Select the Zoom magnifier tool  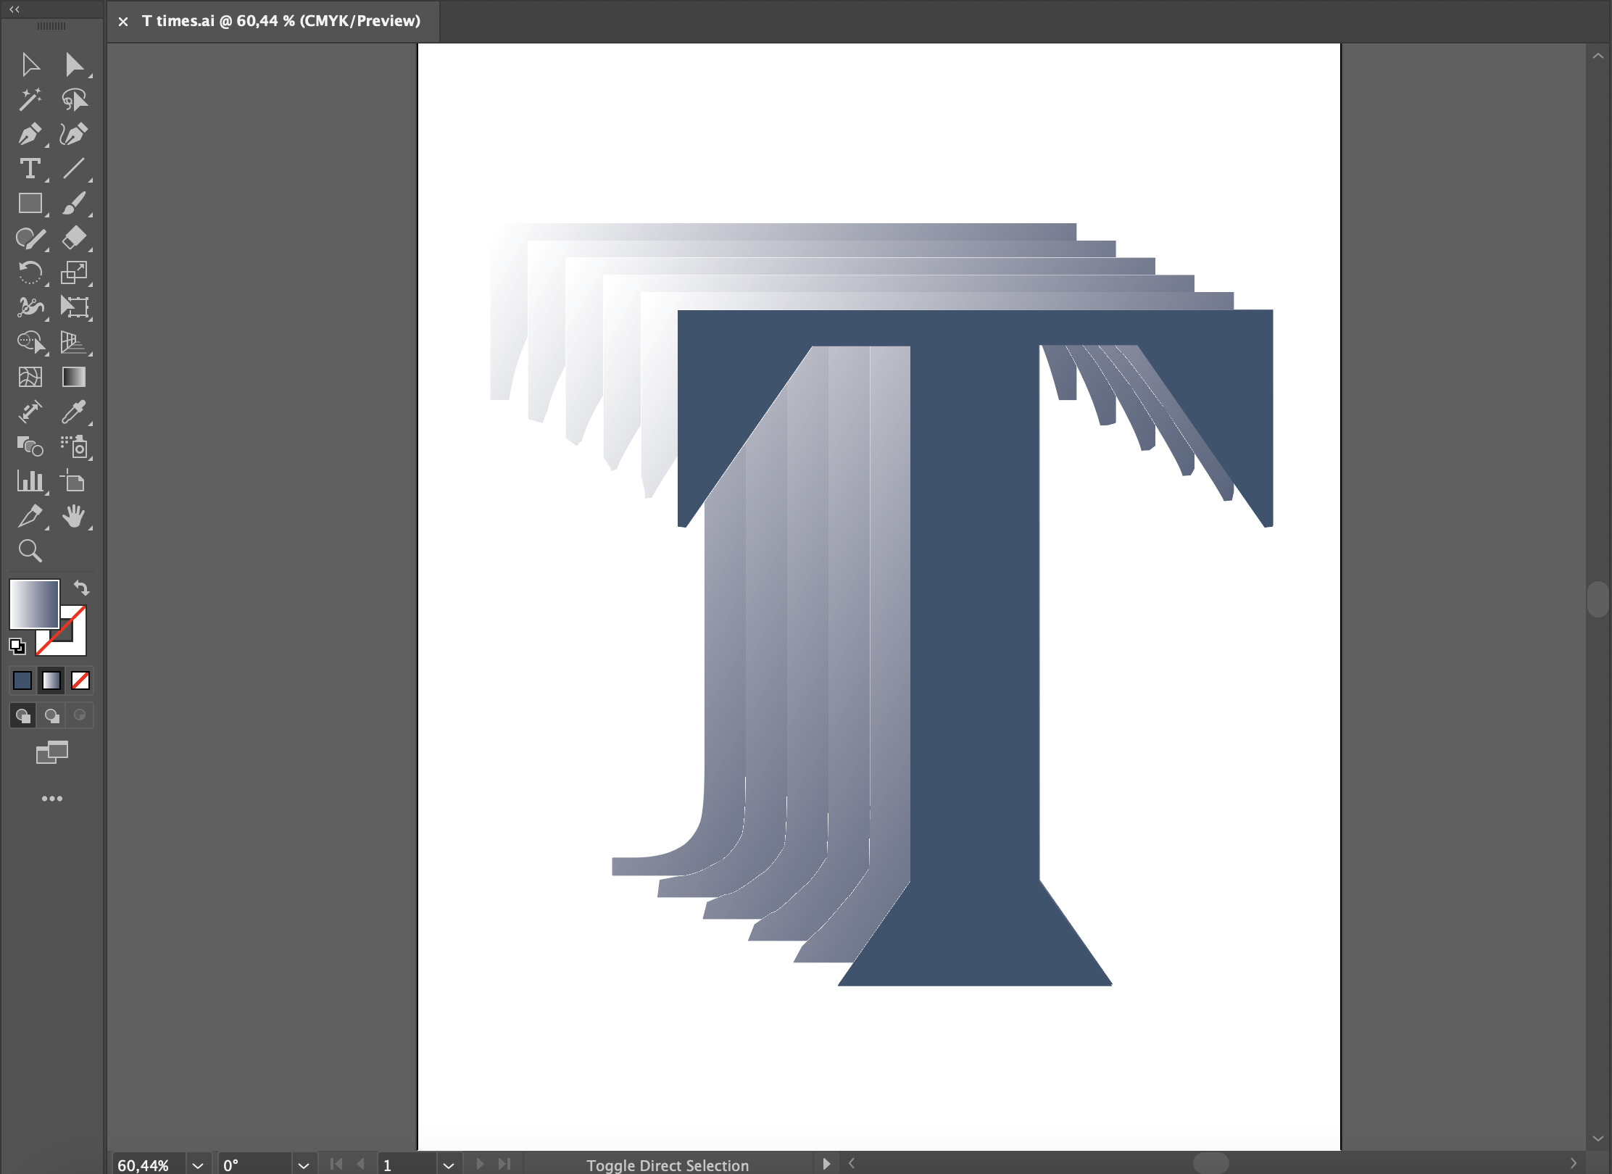pyautogui.click(x=30, y=551)
